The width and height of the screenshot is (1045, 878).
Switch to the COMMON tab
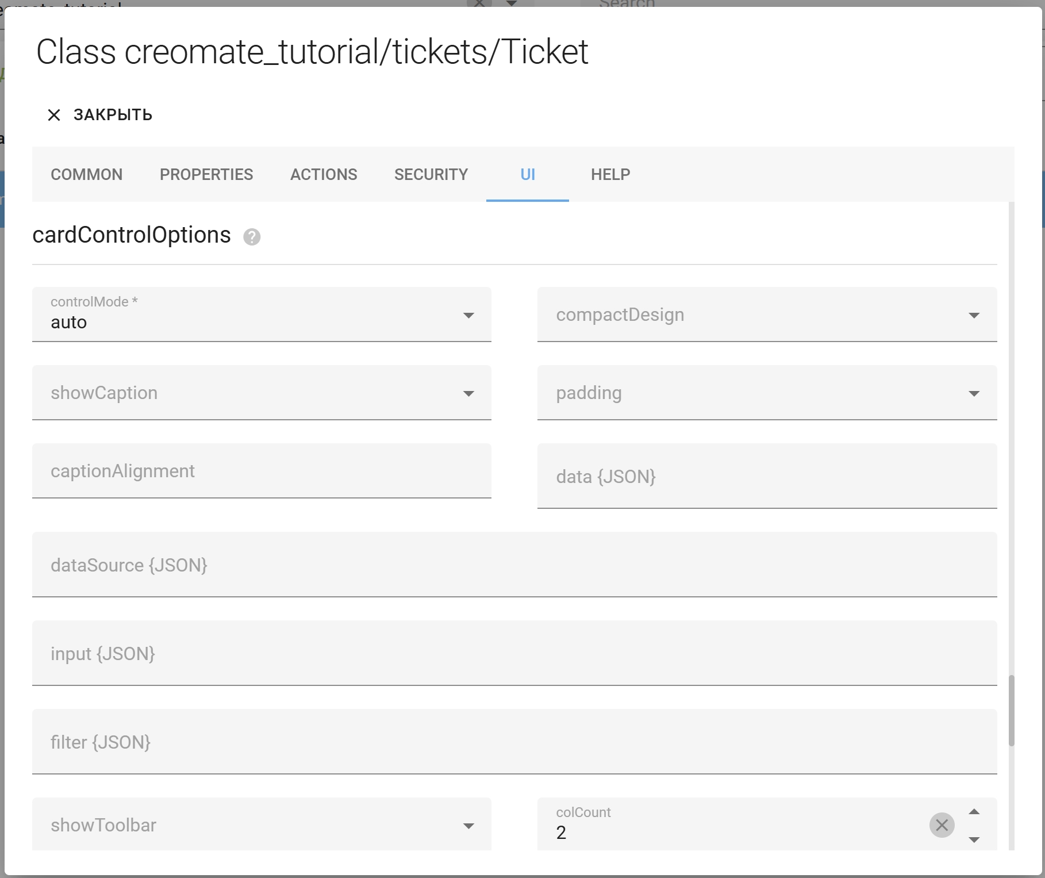click(x=87, y=174)
